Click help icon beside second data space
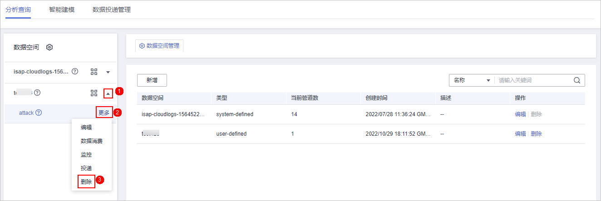The image size is (601, 201). tap(37, 93)
